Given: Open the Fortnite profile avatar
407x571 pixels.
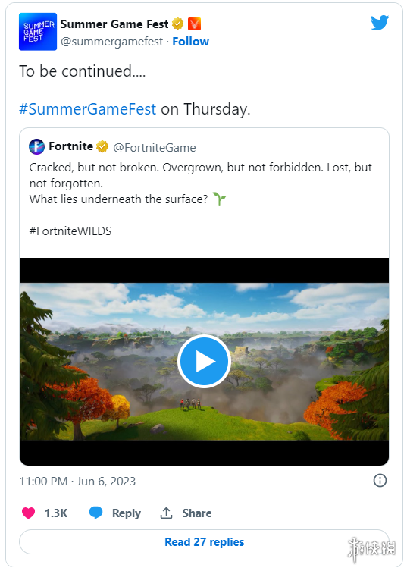Looking at the screenshot, I should tap(37, 146).
